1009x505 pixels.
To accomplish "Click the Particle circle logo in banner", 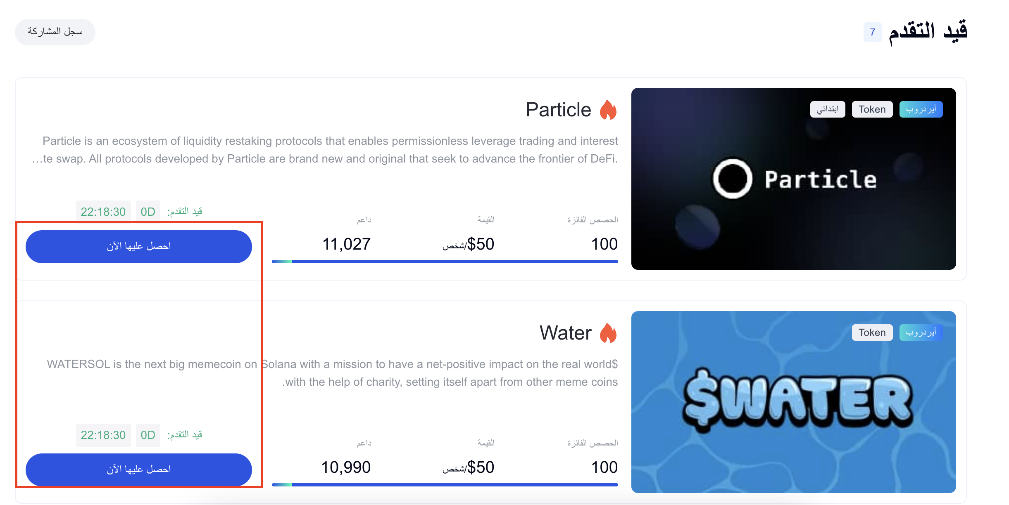I will tap(732, 179).
